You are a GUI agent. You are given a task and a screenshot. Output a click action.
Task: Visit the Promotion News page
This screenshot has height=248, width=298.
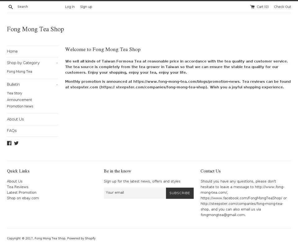tap(20, 106)
